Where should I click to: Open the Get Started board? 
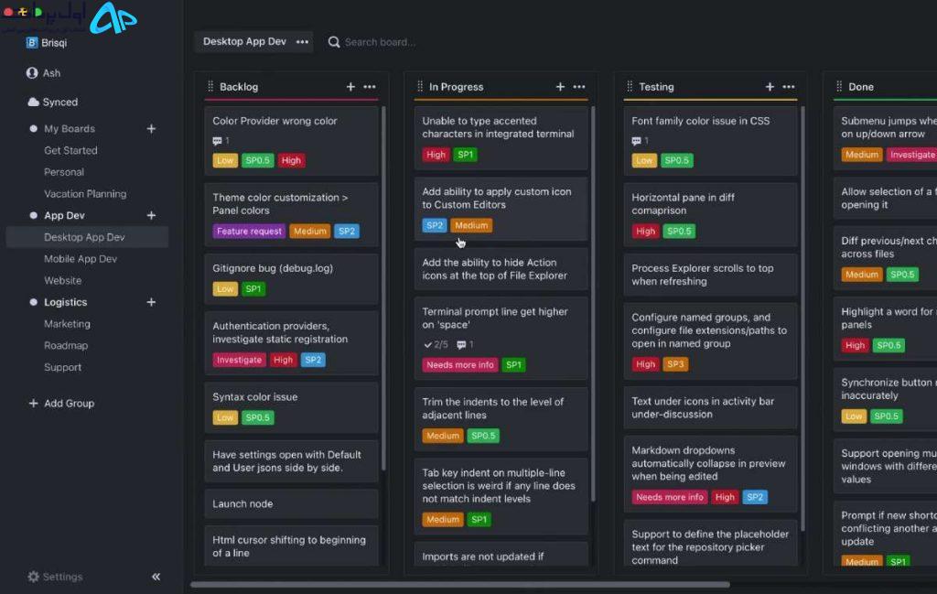(70, 151)
